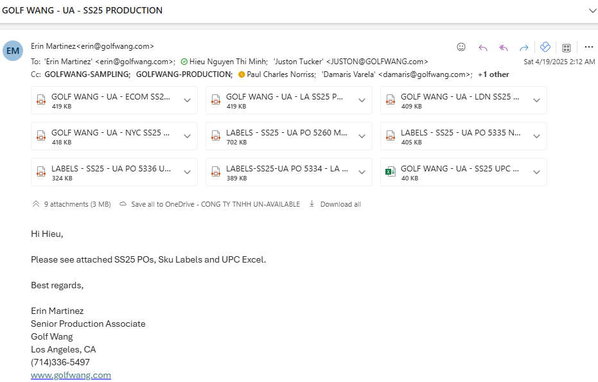Viewport: 598px width, 382px height.
Task: Show the +1 other Cc recipient
Action: click(493, 74)
